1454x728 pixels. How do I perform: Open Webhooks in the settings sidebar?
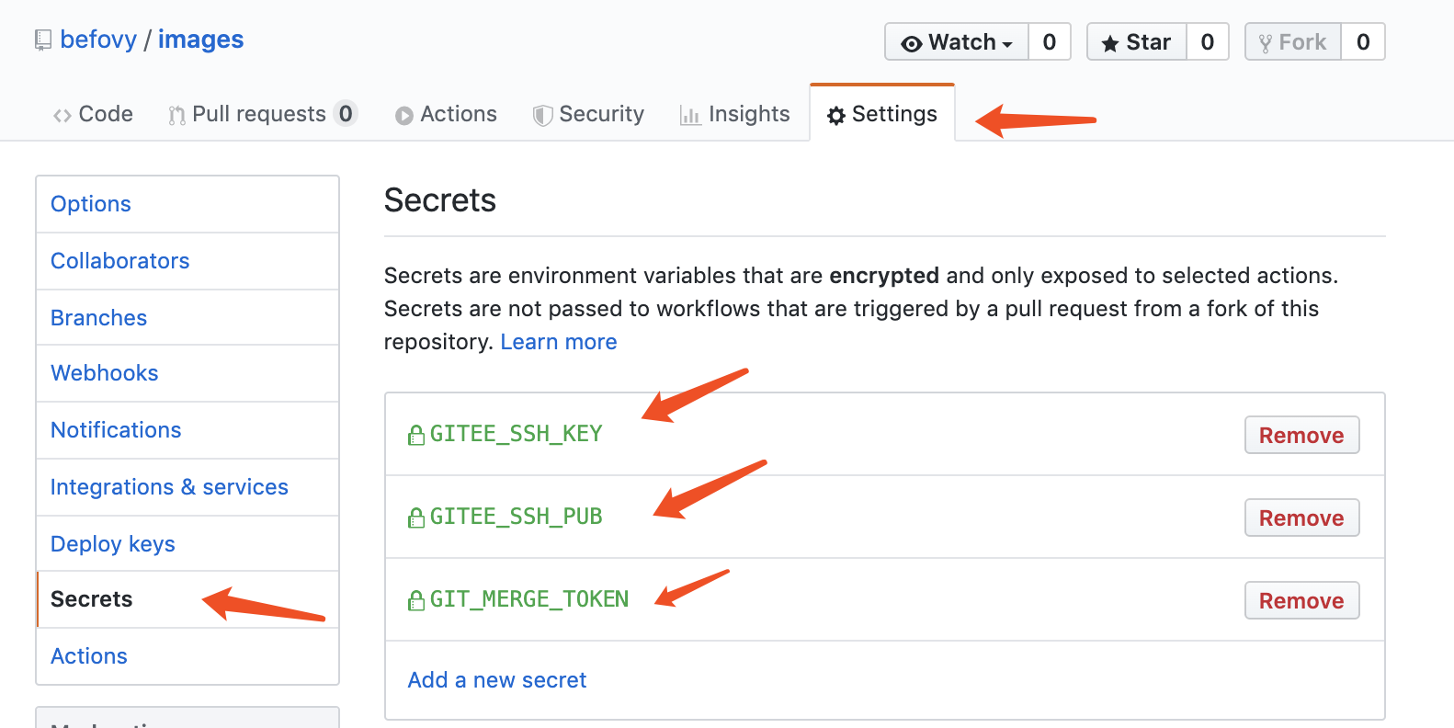[105, 372]
